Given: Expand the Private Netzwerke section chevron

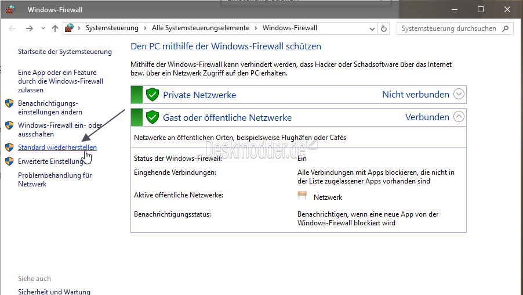Looking at the screenshot, I should click(x=459, y=94).
